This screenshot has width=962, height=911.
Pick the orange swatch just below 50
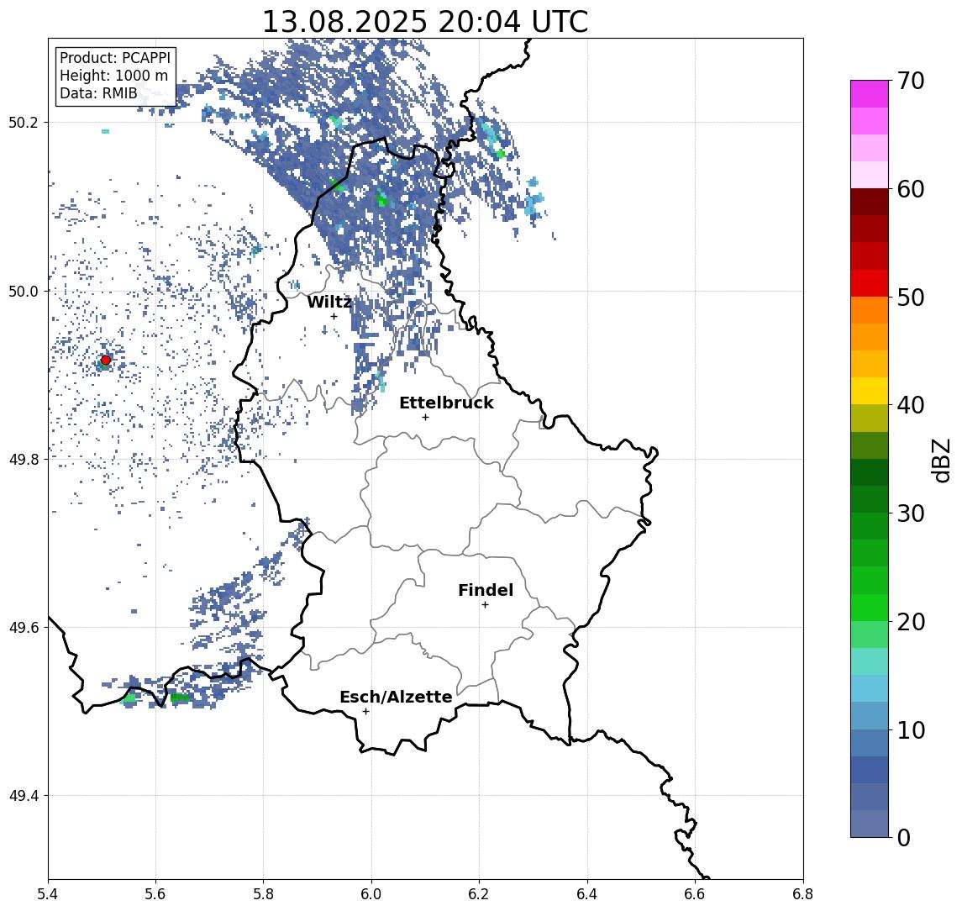[870, 310]
